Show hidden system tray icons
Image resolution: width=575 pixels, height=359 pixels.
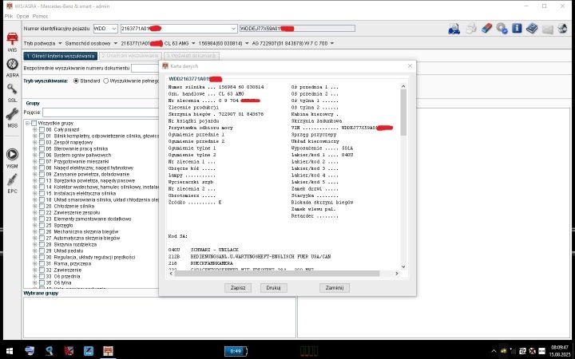point(494,351)
